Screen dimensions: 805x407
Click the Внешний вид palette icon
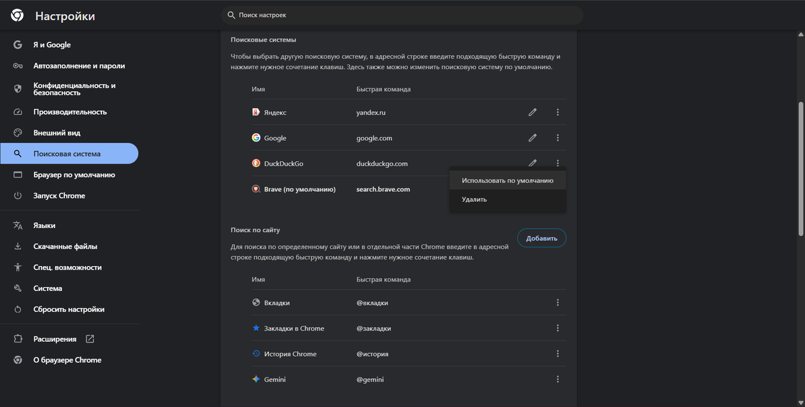point(18,133)
